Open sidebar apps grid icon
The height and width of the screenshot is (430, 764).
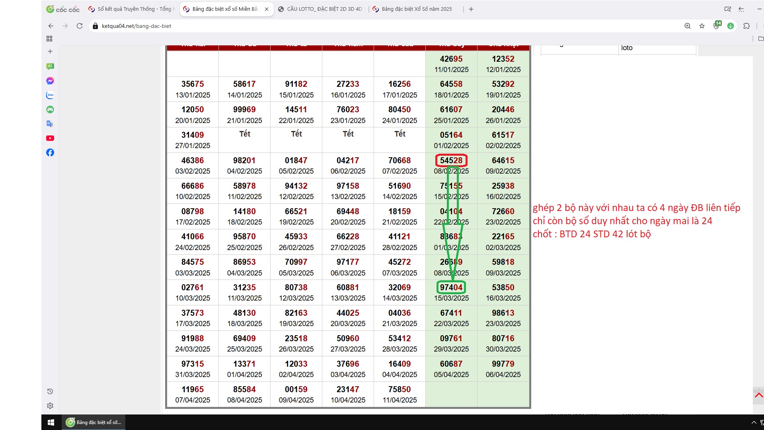point(49,39)
